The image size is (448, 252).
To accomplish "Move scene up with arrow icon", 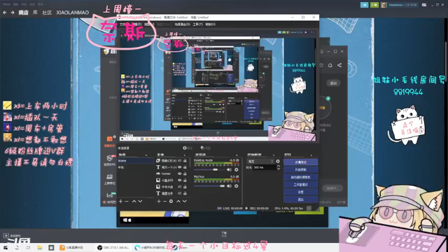I will click(134, 201).
